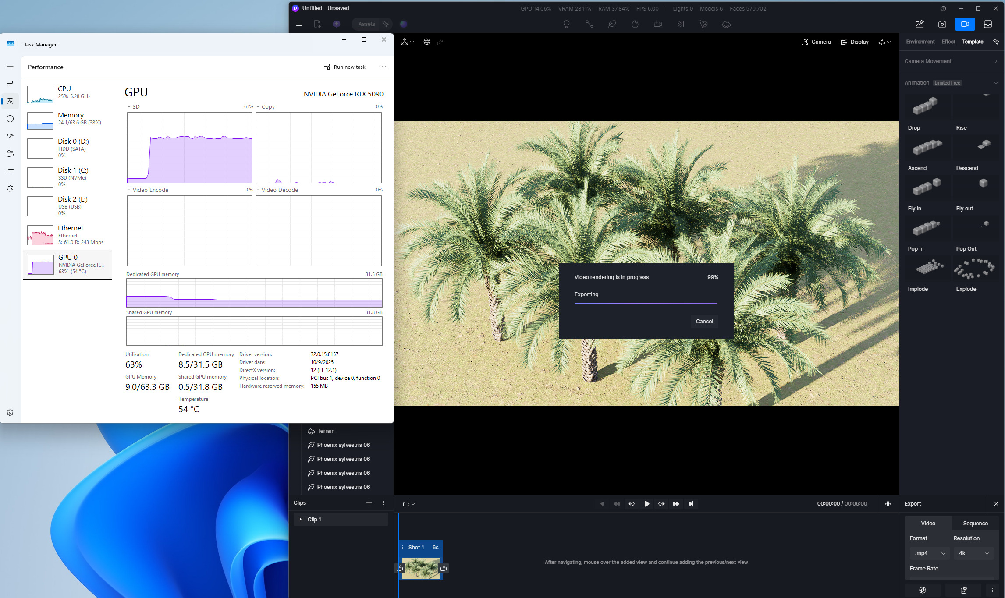This screenshot has height=598, width=1005.
Task: Toggle the photo camera capture mode
Action: (x=942, y=24)
